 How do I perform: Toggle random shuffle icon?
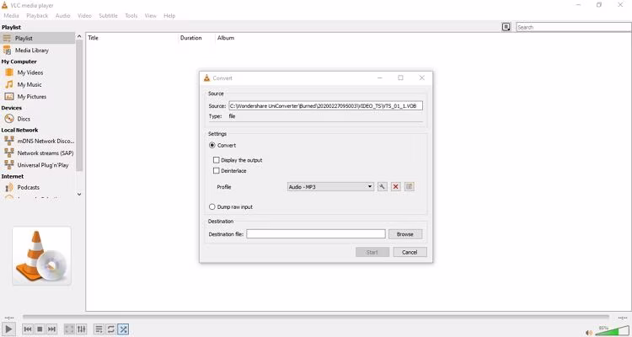click(123, 329)
